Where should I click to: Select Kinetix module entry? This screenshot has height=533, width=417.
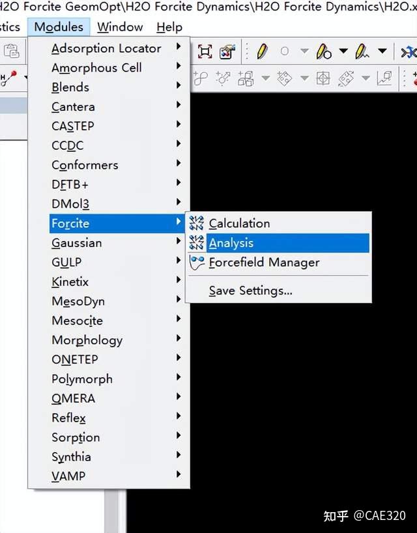117,281
